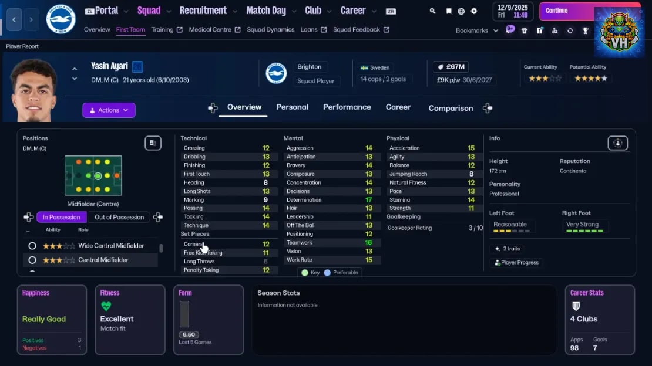The height and width of the screenshot is (366, 652).
Task: View the 2 traits button
Action: point(508,249)
